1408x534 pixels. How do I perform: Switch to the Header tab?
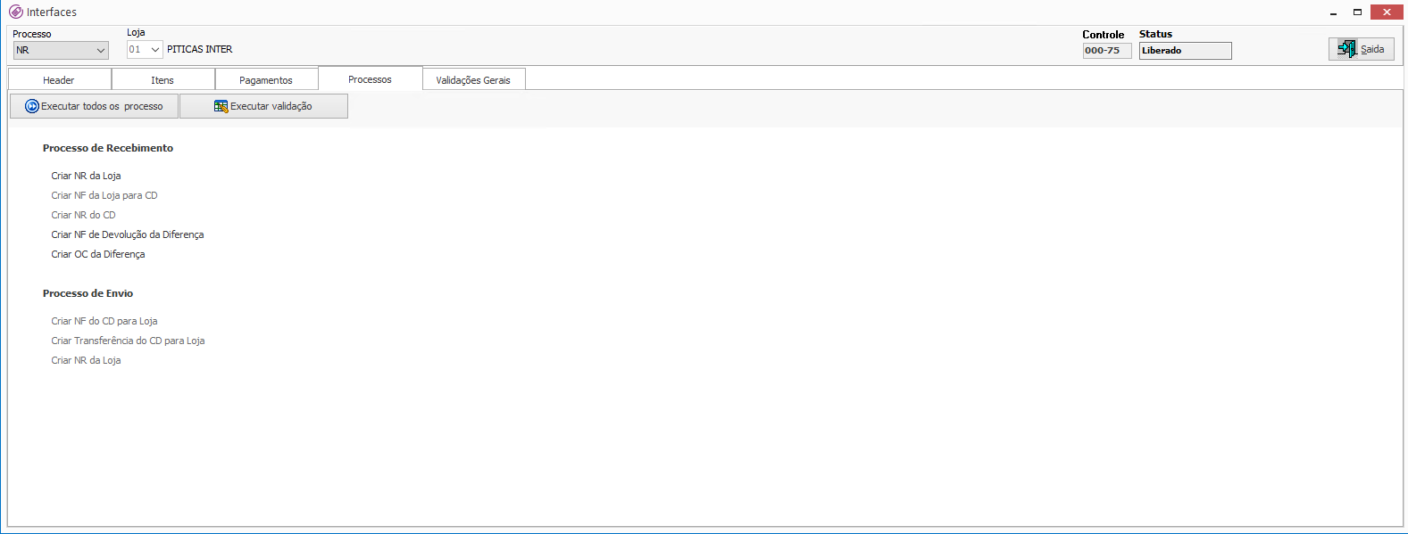[x=59, y=80]
